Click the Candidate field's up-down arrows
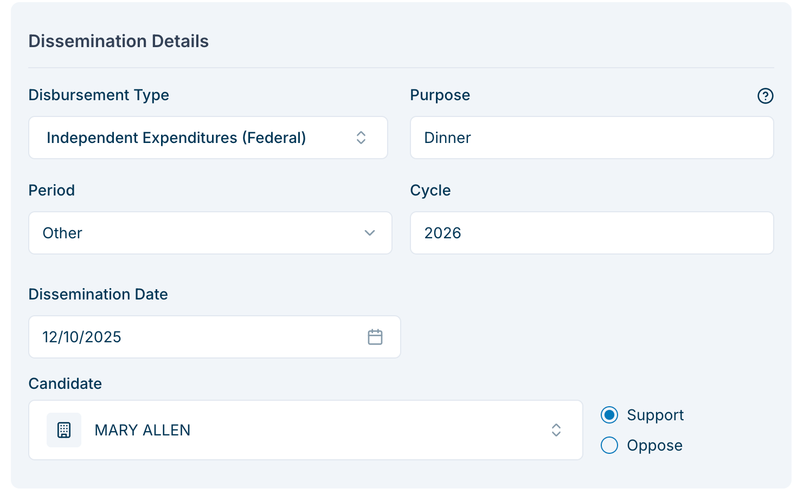The width and height of the screenshot is (797, 495). 556,430
